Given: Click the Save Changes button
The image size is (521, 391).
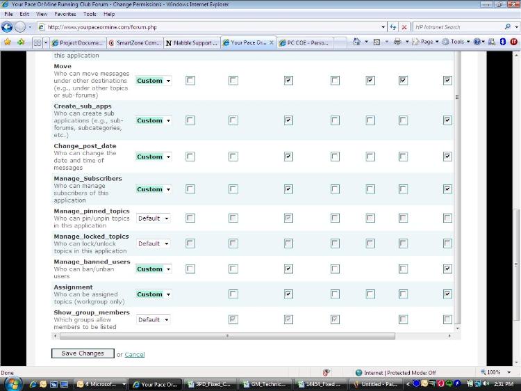Looking at the screenshot, I should (x=82, y=353).
